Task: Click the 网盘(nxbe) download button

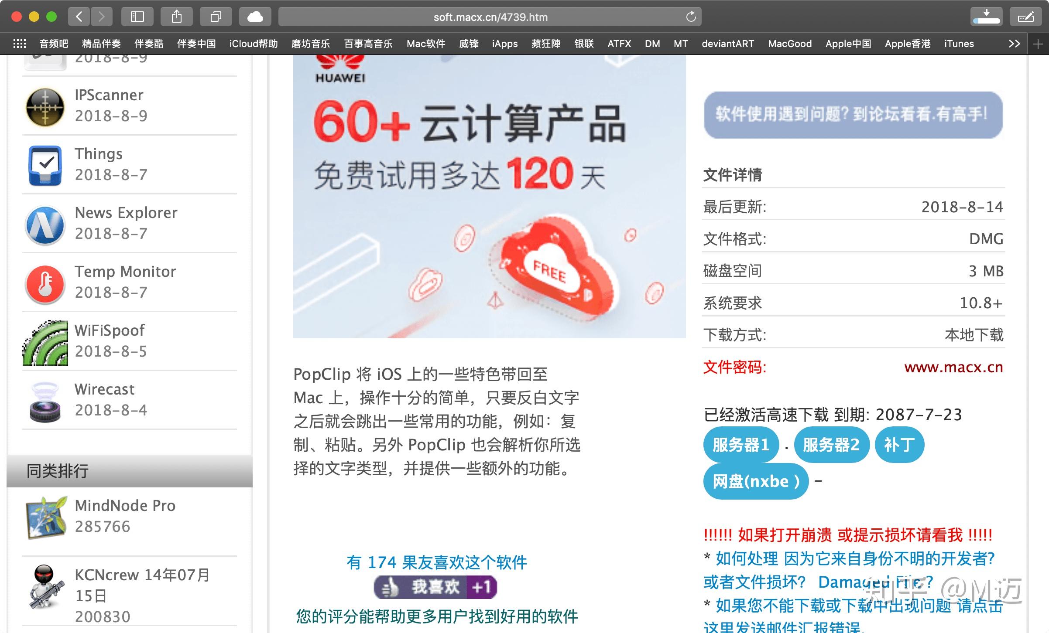Action: coord(756,481)
